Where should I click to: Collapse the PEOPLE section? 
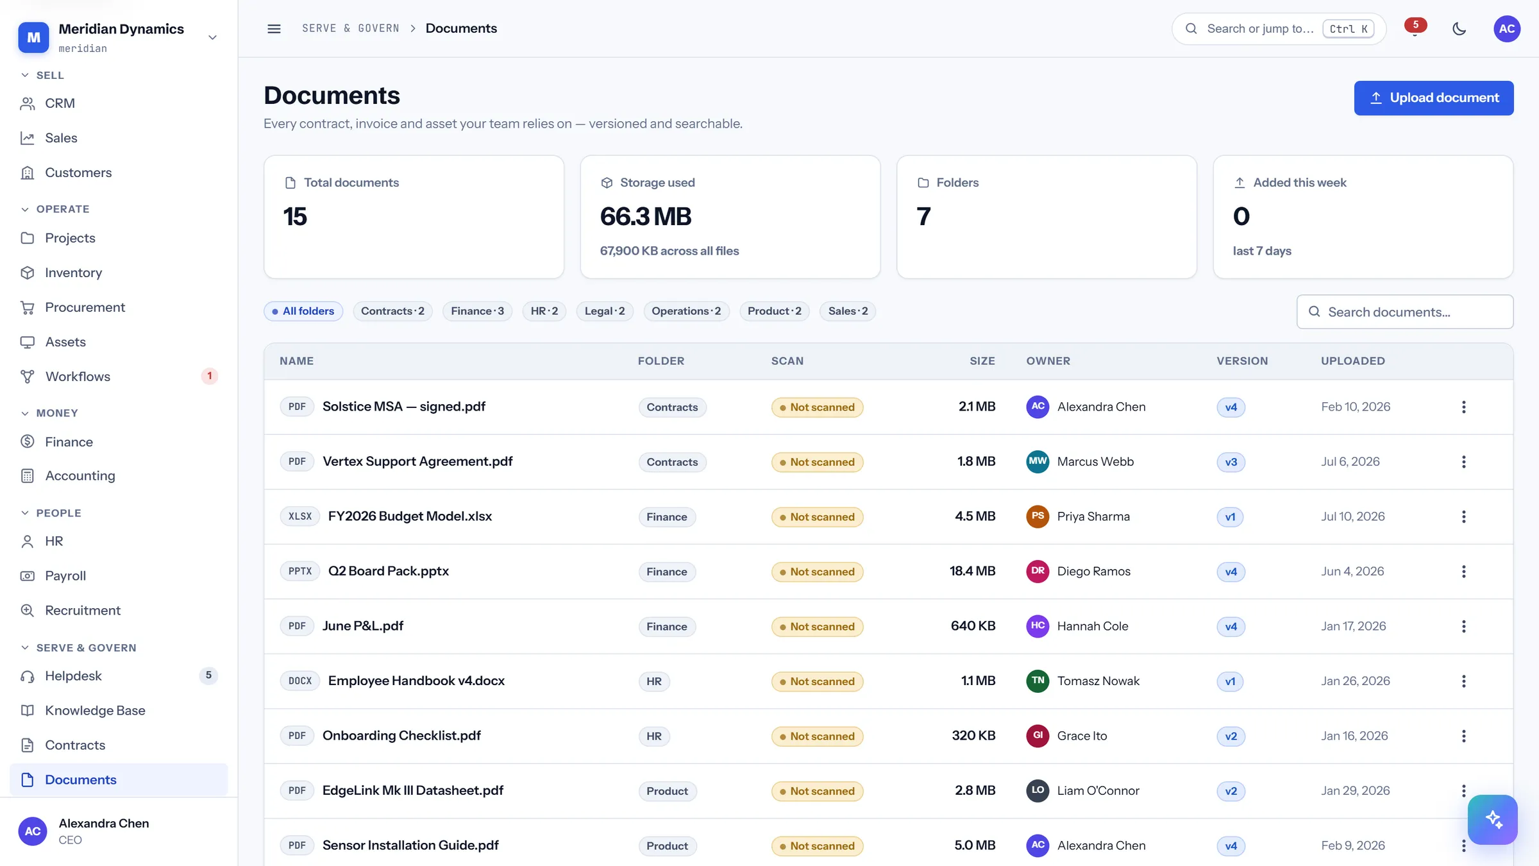tap(51, 513)
